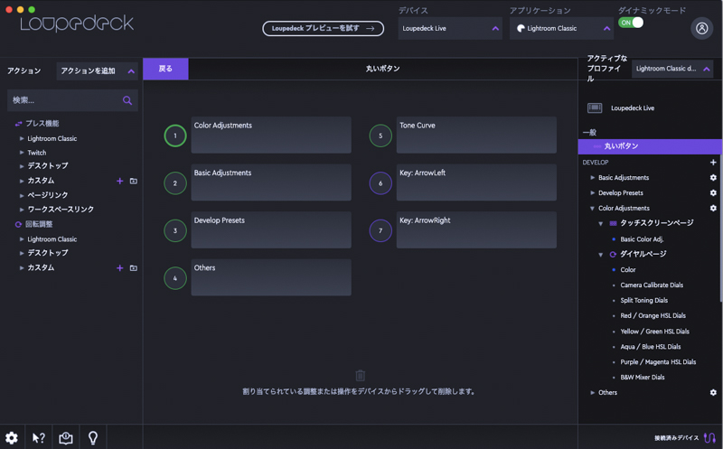Click the Key: ArrowRight assignment slot
This screenshot has width=723, height=449.
click(x=476, y=229)
